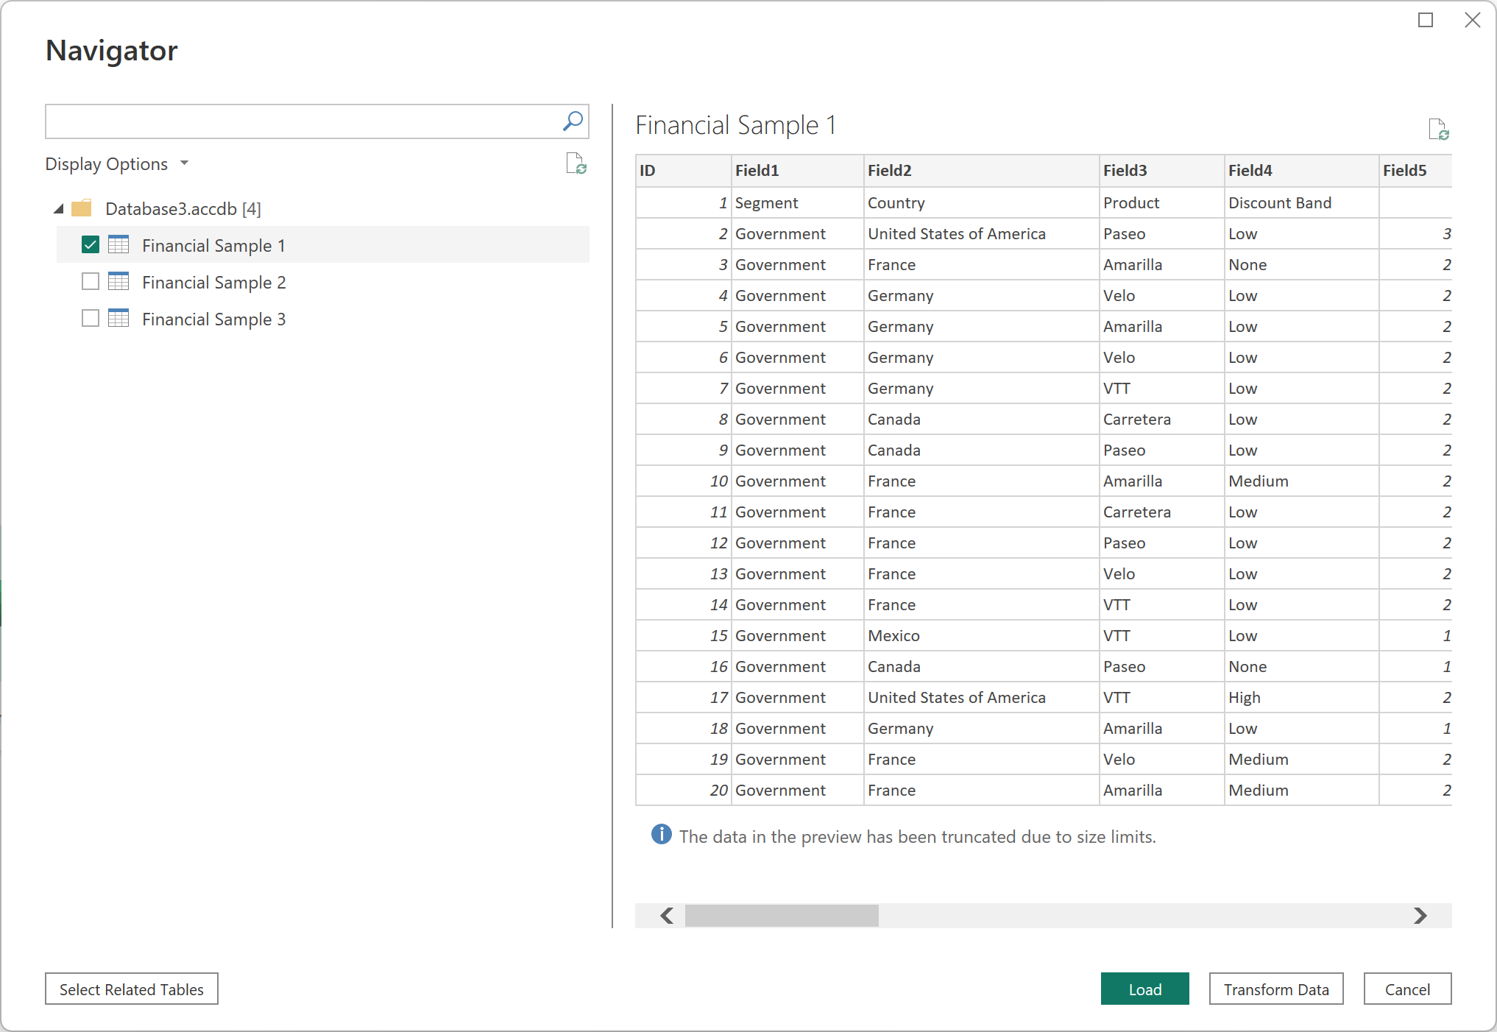Enable the Financial Sample 3 checkbox
The height and width of the screenshot is (1032, 1497).
pyautogui.click(x=91, y=319)
